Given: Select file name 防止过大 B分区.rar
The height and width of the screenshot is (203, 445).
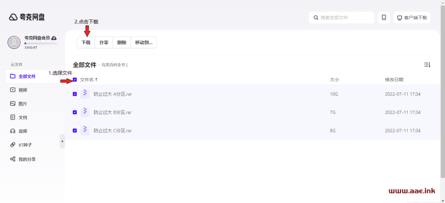Looking at the screenshot, I should [x=113, y=112].
